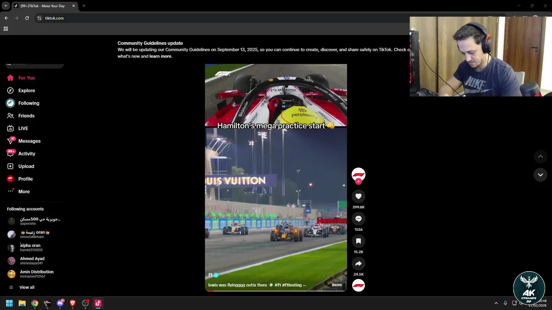This screenshot has height=310, width=552.
Task: Switch to OBS Studio in taskbar
Action: pos(85,303)
